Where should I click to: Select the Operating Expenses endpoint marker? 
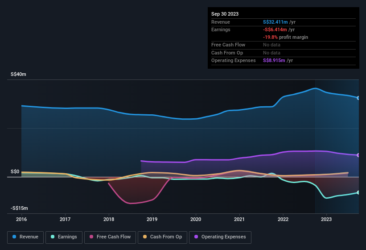click(358, 155)
